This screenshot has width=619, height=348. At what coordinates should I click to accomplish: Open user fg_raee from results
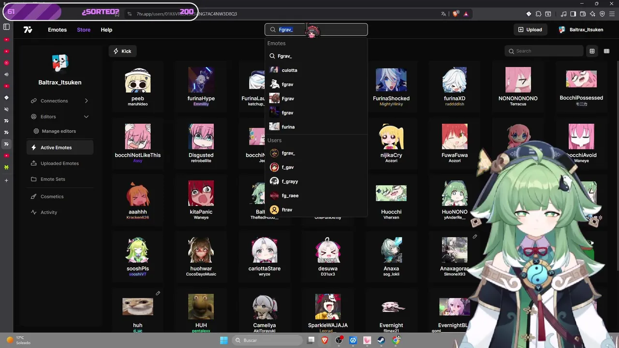tap(316, 195)
